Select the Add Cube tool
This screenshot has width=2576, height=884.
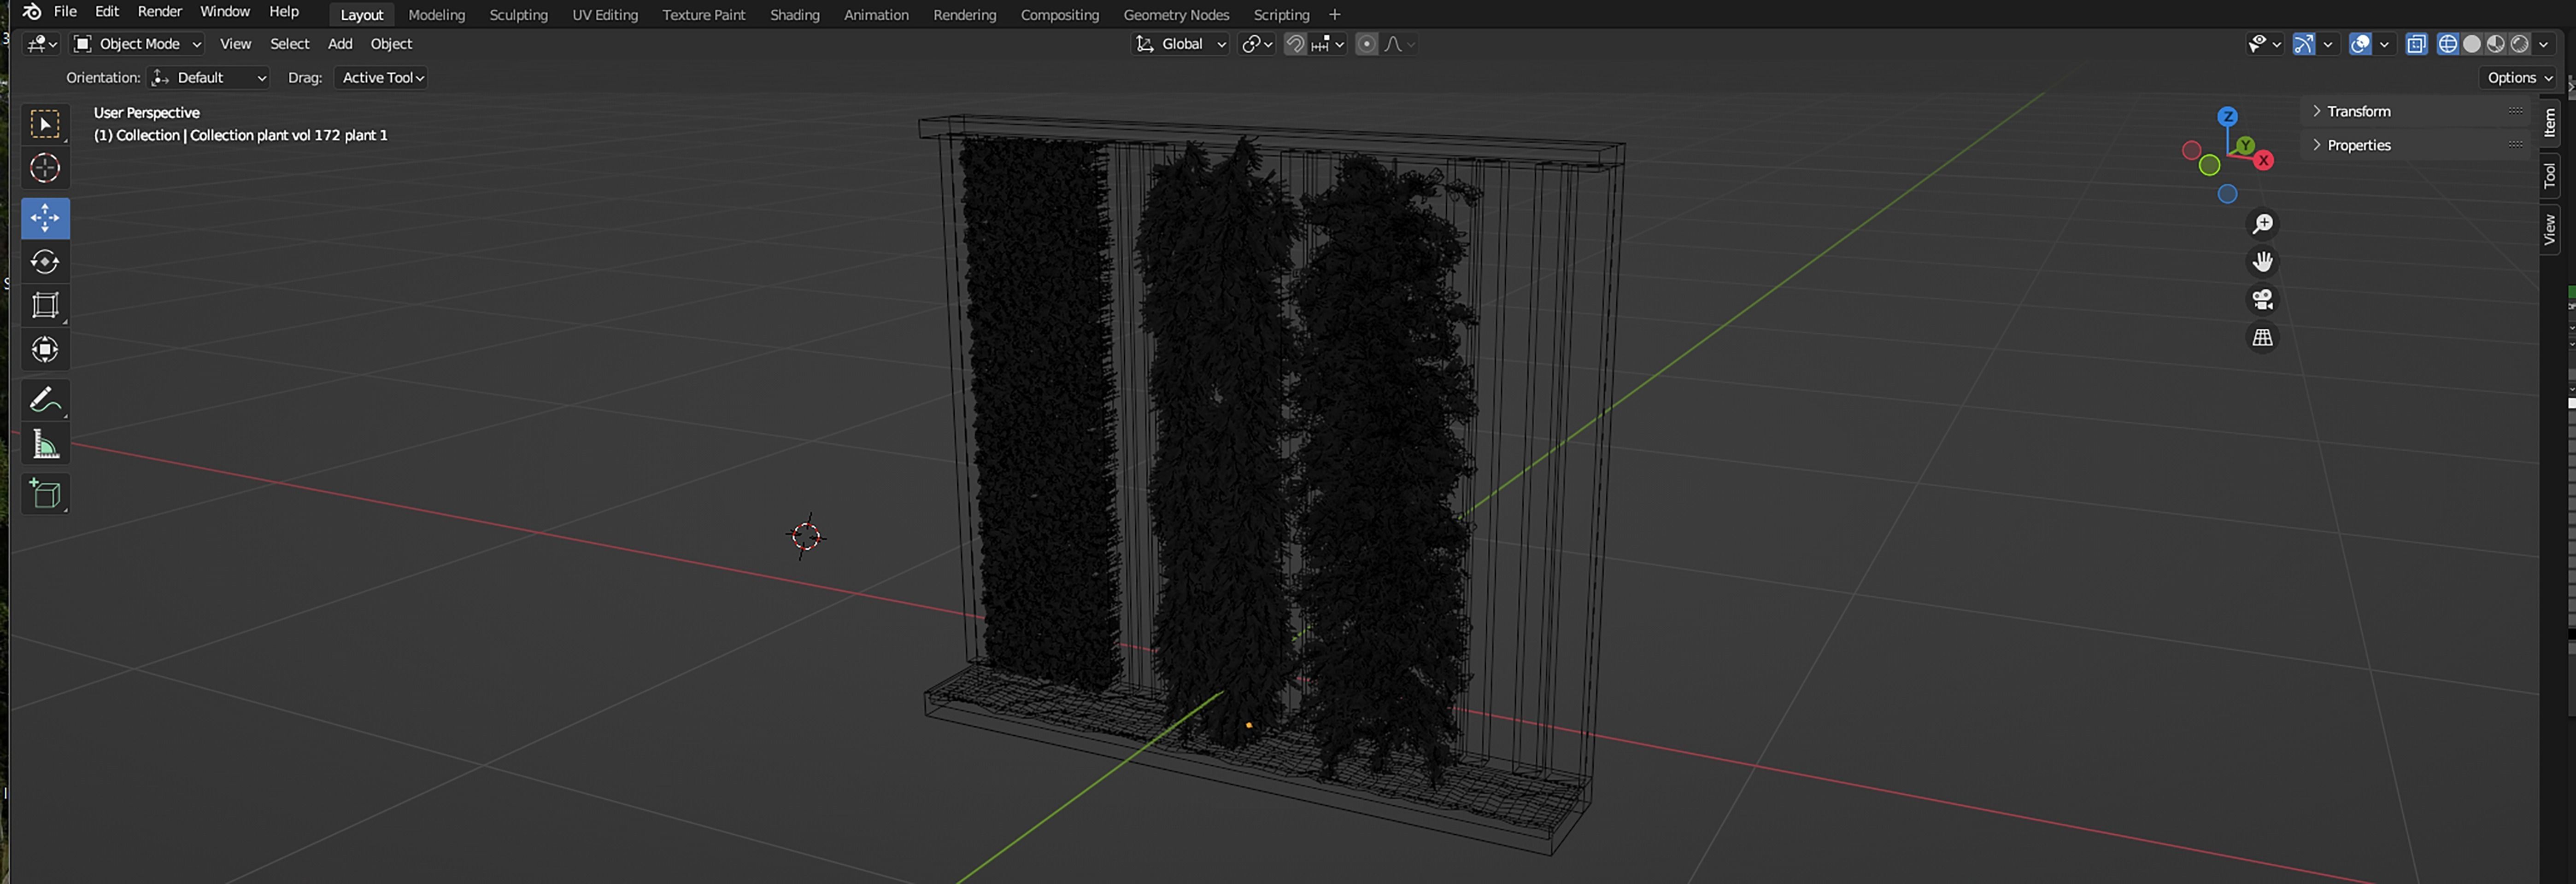click(x=45, y=494)
